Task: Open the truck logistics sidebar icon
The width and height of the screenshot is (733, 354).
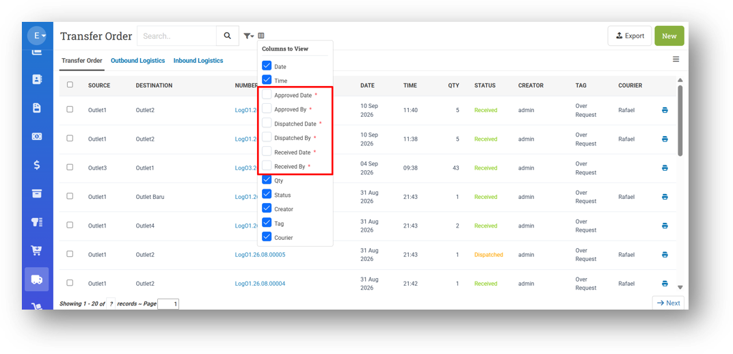Action: tap(37, 280)
